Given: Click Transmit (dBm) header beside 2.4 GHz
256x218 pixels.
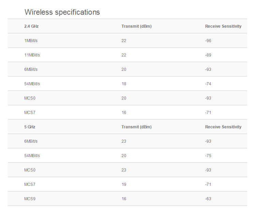Looking at the screenshot, I should pos(136,26).
